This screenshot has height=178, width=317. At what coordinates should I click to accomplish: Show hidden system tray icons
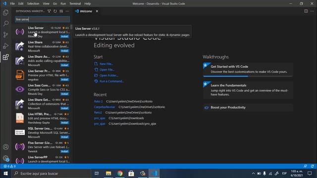tap(253, 174)
